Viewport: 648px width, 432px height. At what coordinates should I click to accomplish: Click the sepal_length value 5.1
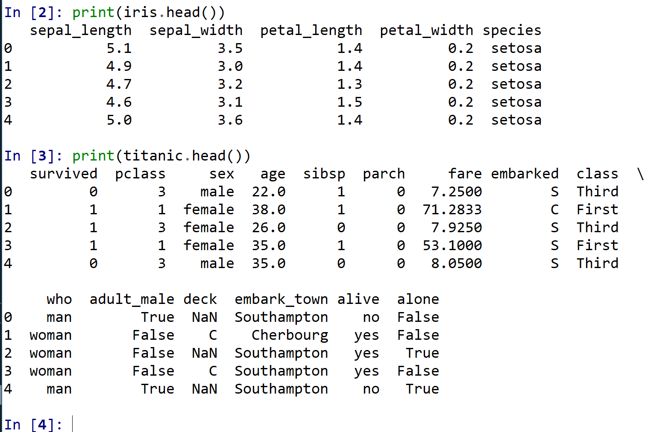(119, 48)
